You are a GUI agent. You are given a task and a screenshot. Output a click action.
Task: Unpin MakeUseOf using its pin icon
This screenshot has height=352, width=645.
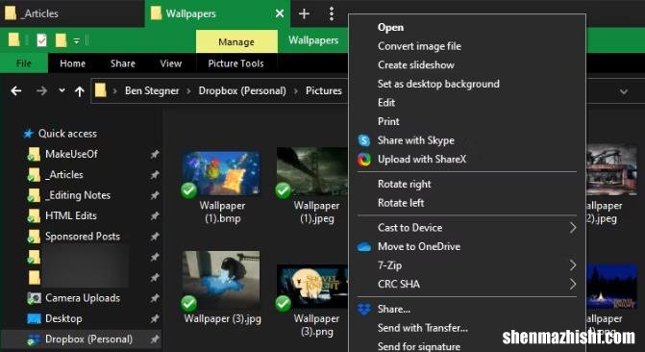[154, 155]
